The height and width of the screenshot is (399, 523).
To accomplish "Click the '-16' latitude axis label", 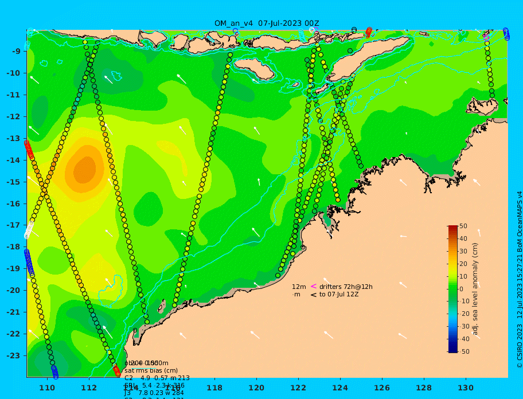I will coord(14,204).
